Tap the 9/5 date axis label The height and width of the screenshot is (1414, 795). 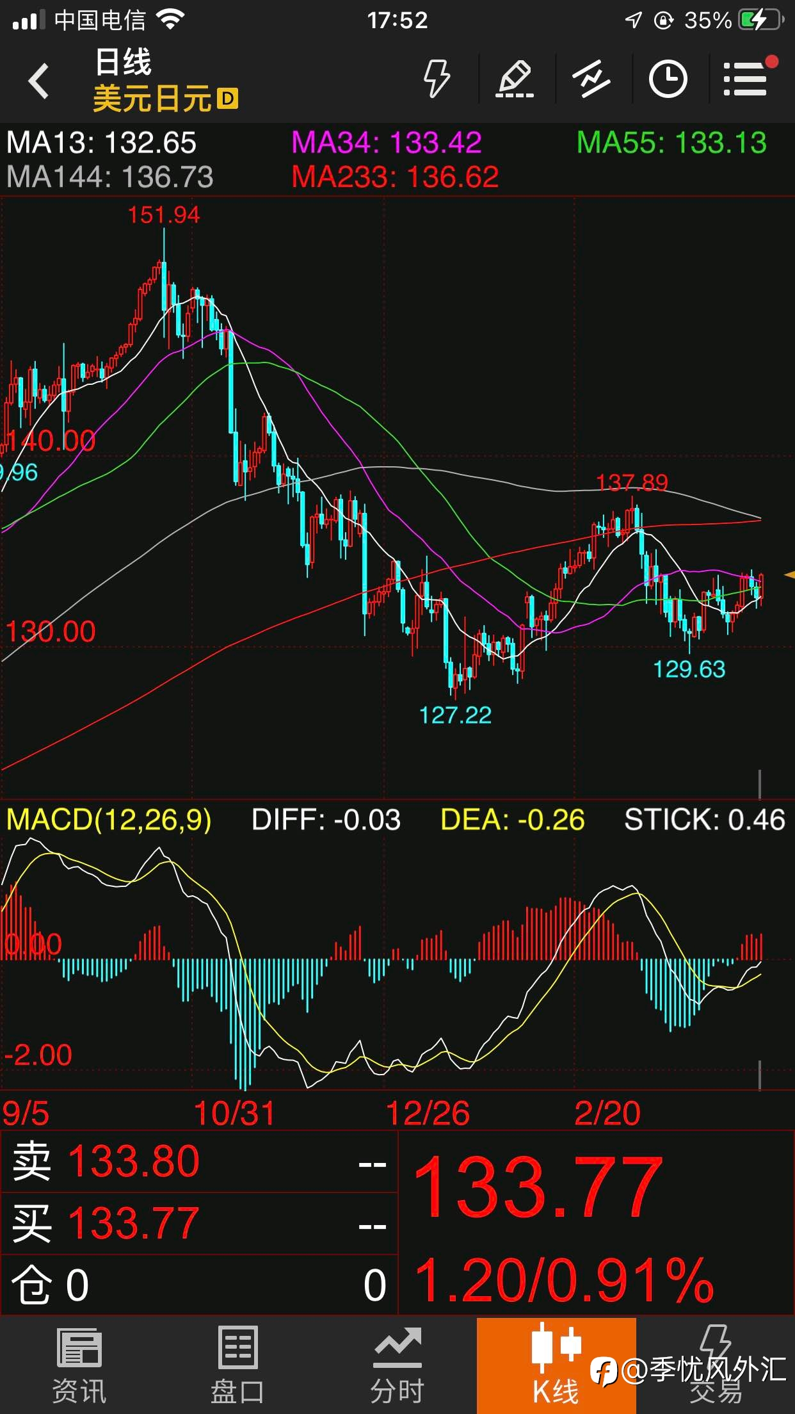[x=26, y=1114]
